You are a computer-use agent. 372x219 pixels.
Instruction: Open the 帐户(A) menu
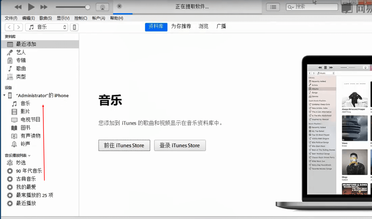pos(98,18)
